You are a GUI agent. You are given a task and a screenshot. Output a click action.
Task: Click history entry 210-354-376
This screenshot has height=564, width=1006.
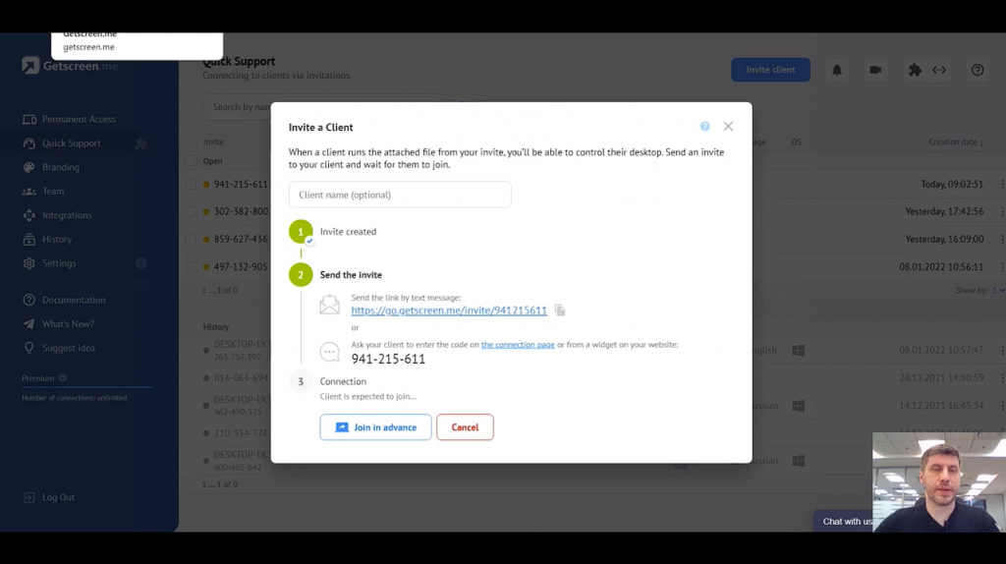[x=241, y=433]
